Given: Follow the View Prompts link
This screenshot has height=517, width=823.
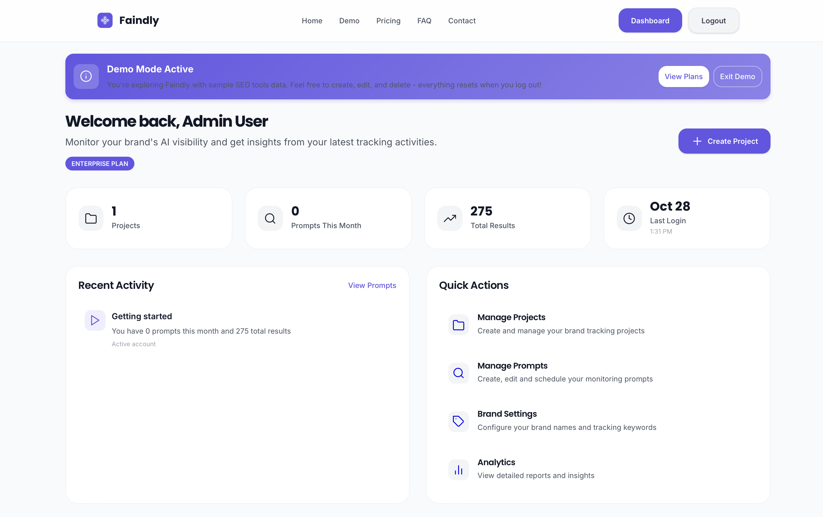Looking at the screenshot, I should pyautogui.click(x=372, y=285).
